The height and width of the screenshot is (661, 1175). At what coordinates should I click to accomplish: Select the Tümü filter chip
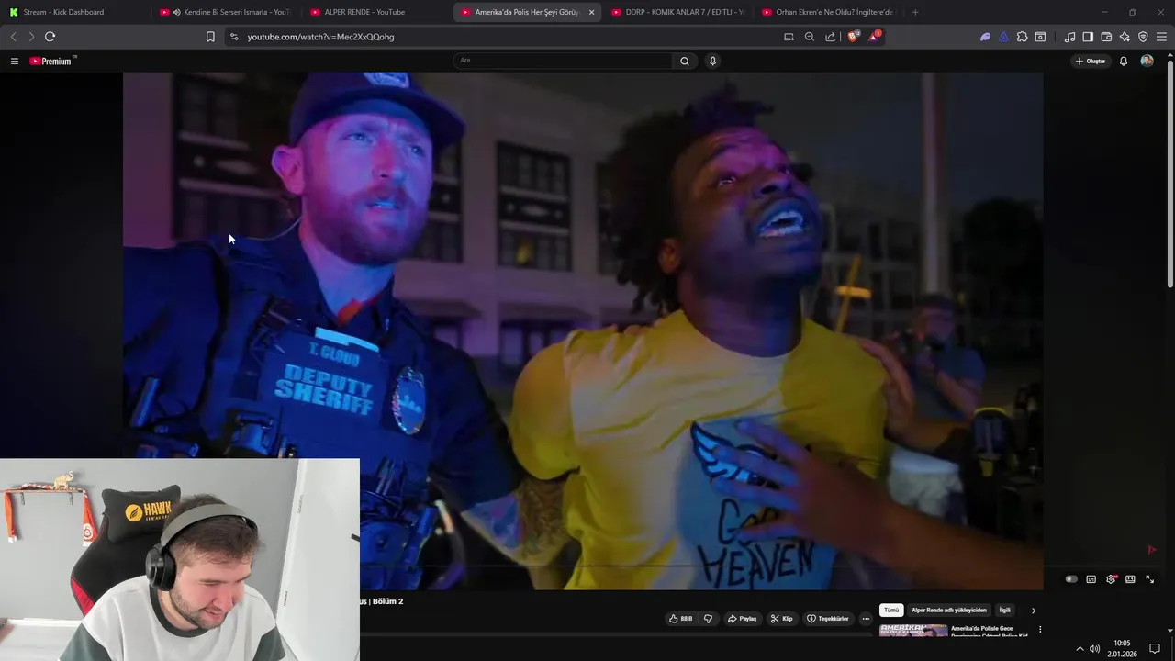pos(891,611)
